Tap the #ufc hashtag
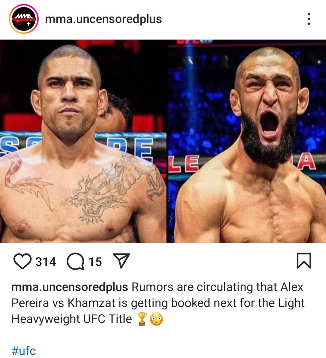Screen dimensions: 326x358 24,350
